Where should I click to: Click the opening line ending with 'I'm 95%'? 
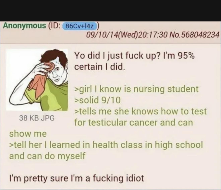[x=135, y=56]
